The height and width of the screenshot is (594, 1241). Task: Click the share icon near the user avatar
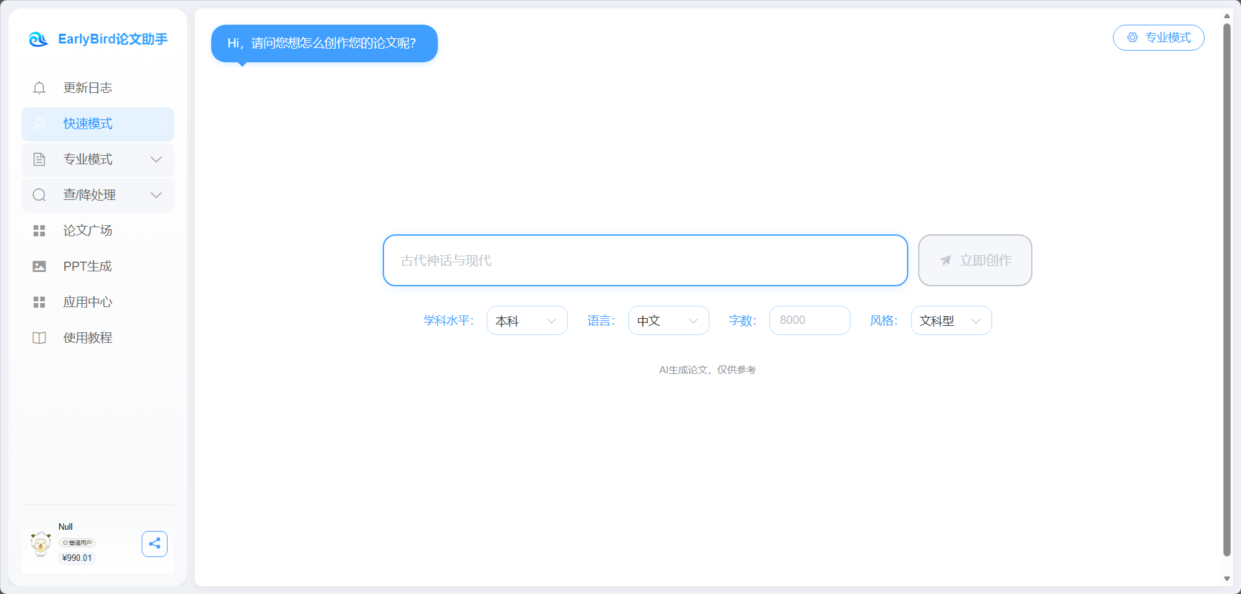pyautogui.click(x=154, y=543)
